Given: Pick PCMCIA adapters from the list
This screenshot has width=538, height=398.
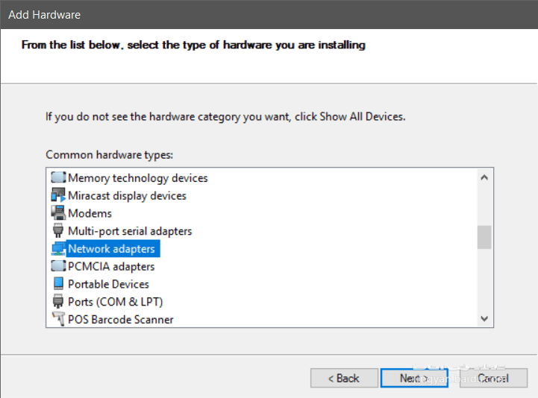Looking at the screenshot, I should coord(111,266).
